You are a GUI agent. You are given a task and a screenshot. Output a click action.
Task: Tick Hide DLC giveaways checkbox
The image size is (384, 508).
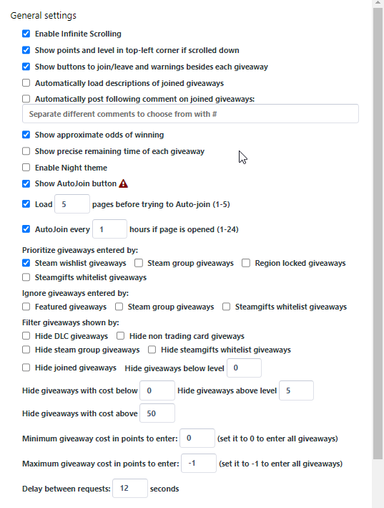pos(26,336)
